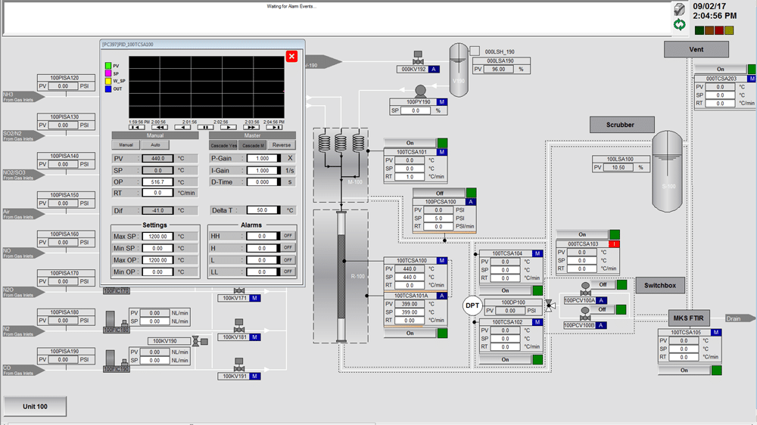This screenshot has height=425, width=757.
Task: Click the 100PCSA100 SP value field
Action: [439, 218]
